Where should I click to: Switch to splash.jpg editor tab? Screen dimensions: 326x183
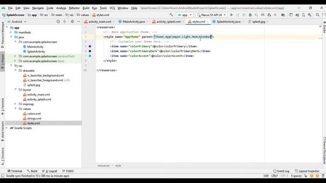(258, 21)
